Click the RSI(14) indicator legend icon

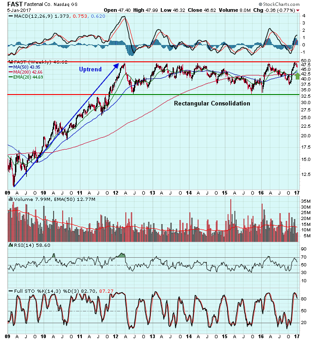pos(10,245)
